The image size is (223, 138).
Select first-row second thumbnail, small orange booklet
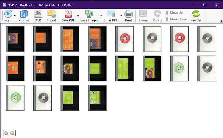tap(43, 39)
